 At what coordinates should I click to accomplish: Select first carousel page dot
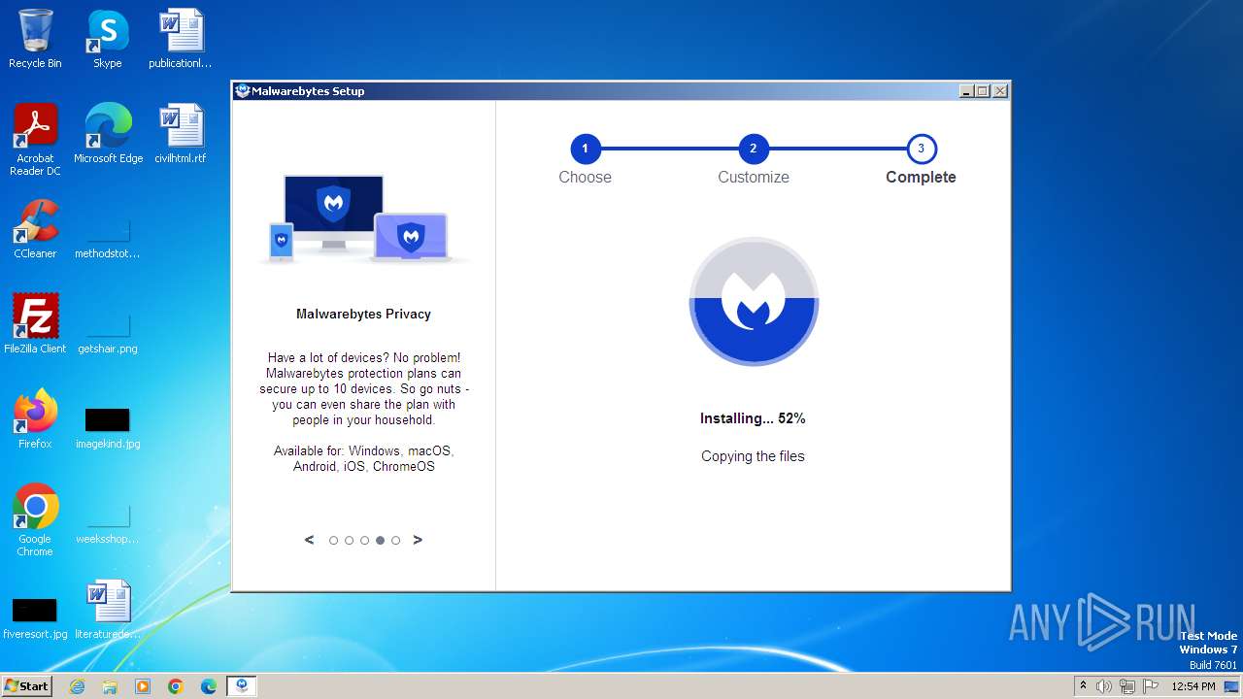[x=333, y=541]
